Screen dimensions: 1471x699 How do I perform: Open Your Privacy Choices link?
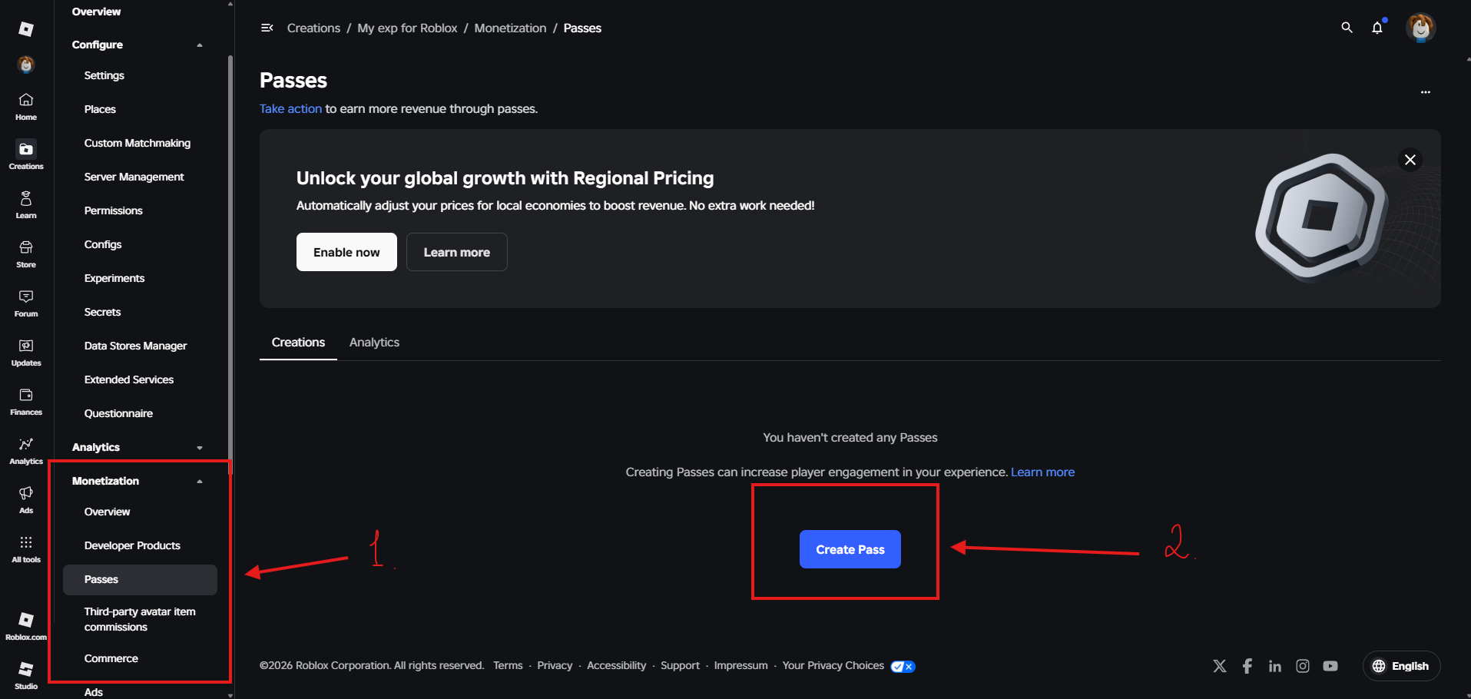(833, 666)
